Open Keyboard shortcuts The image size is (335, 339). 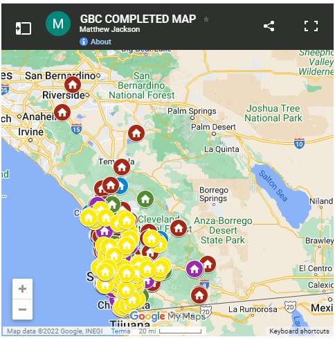(299, 331)
